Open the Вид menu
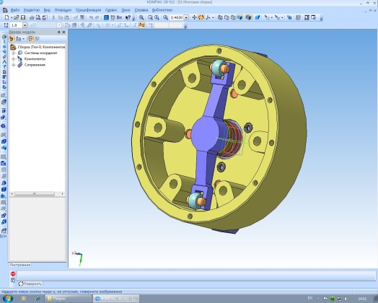 tap(47, 10)
